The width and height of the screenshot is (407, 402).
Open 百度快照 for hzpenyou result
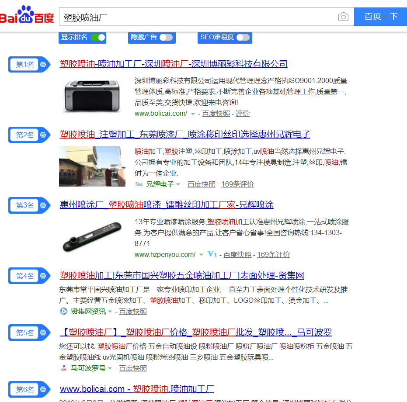coord(237,255)
